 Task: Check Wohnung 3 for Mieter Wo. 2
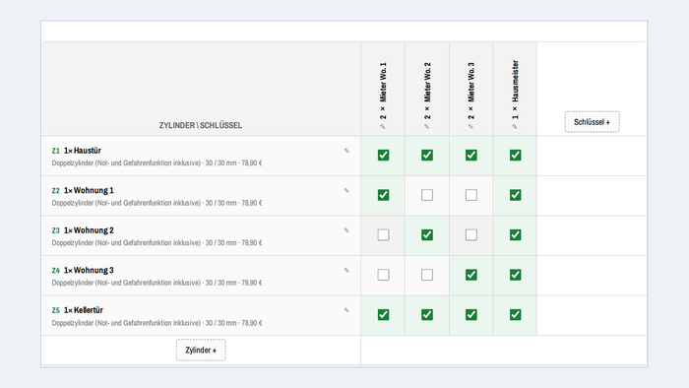click(427, 275)
